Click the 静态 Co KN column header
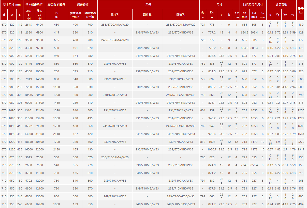 [39, 15]
